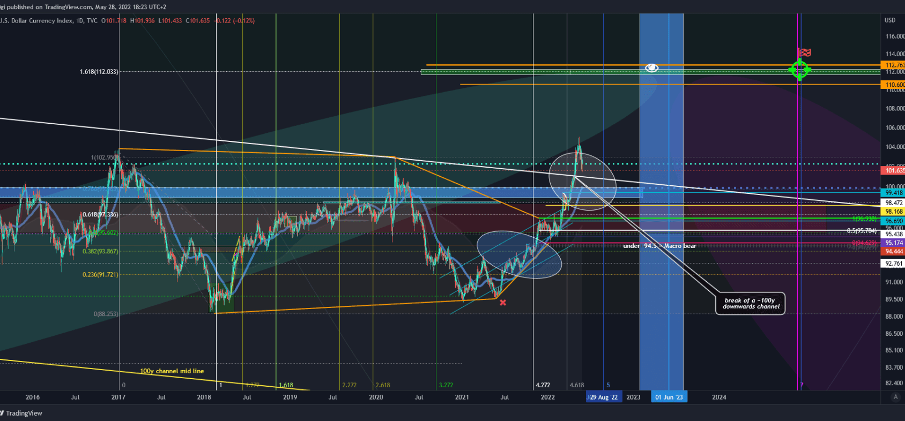This screenshot has width=905, height=421.
Task: Click the white 98.472 price label
Action: (893, 203)
